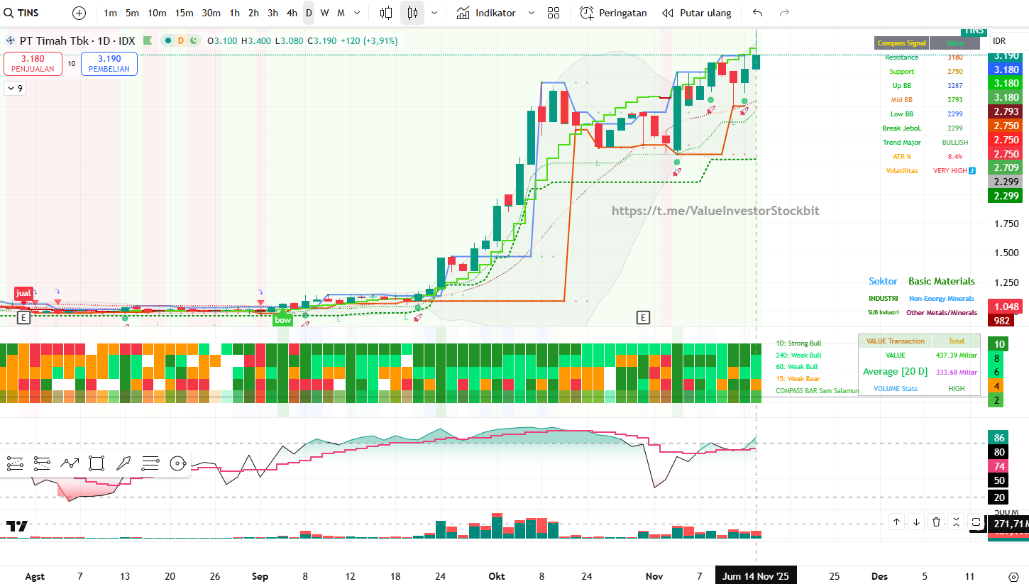This screenshot has width=1029, height=584.
Task: Click the Non-Energy Minerals industry label
Action: tap(942, 299)
